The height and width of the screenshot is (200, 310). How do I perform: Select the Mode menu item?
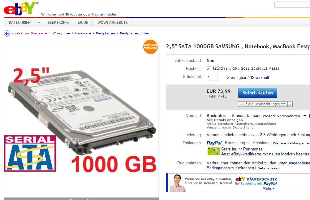pos(83,23)
